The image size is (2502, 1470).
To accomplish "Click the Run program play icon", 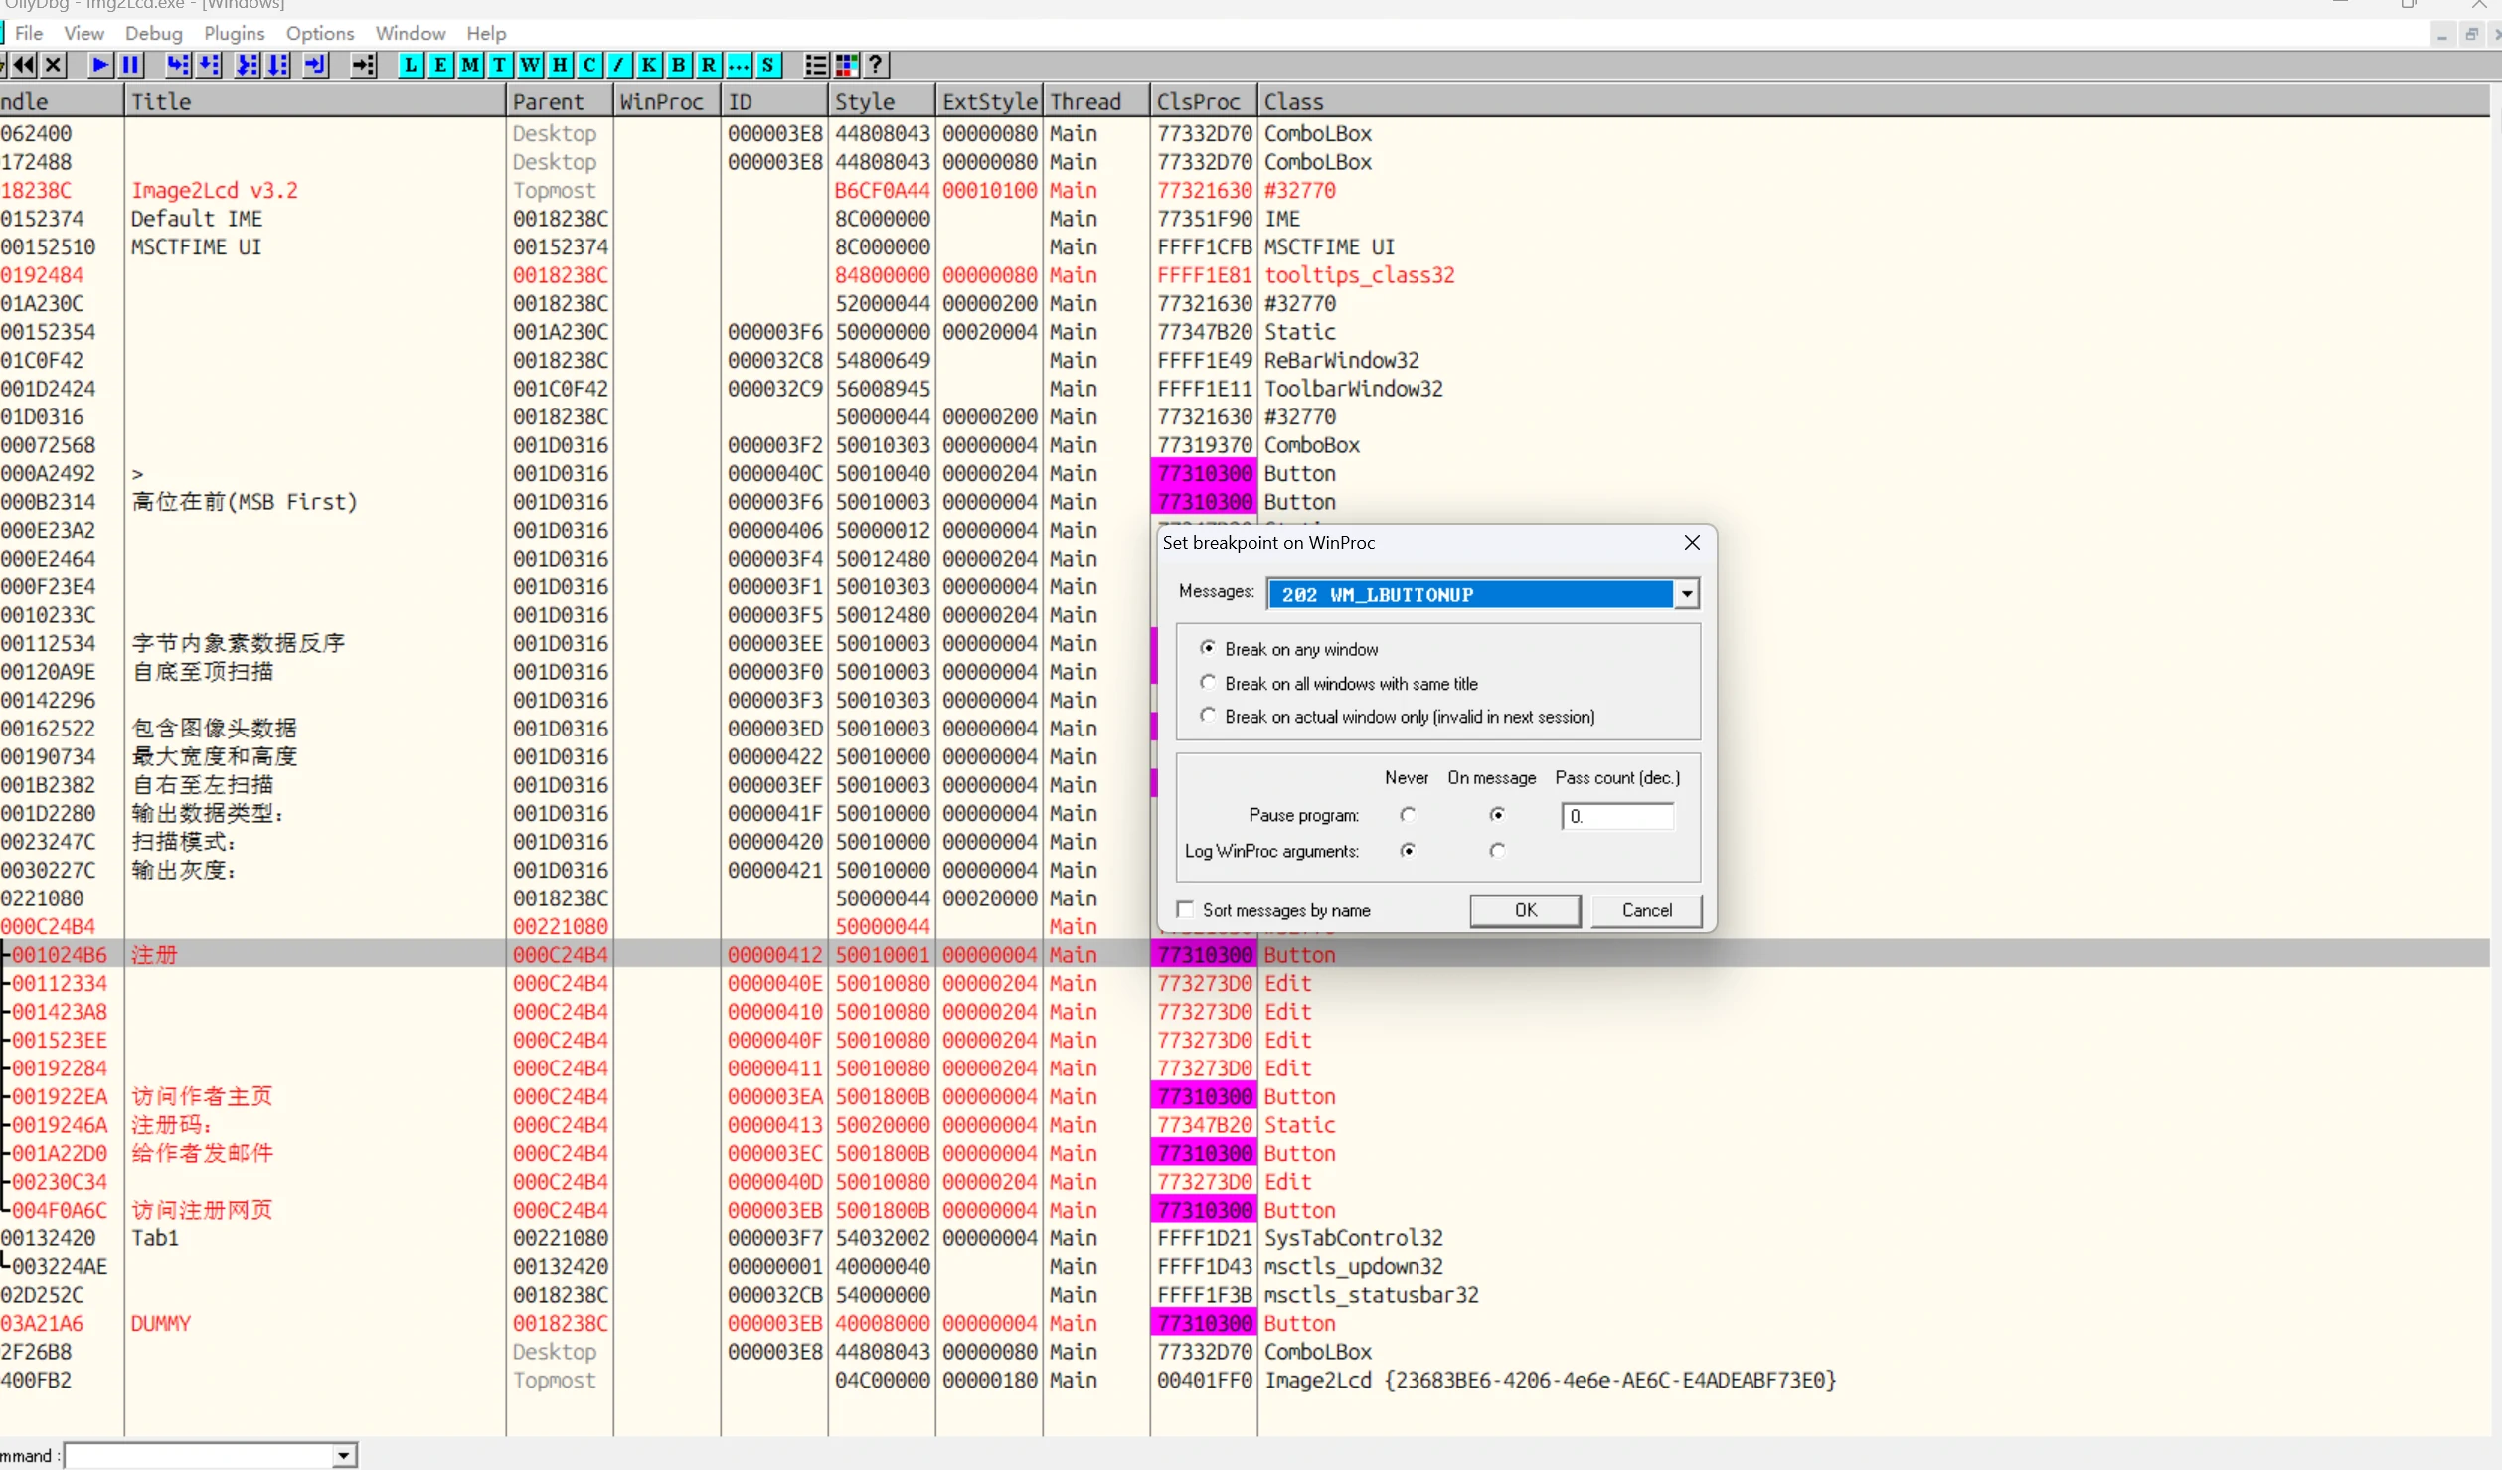I will 100,65.
